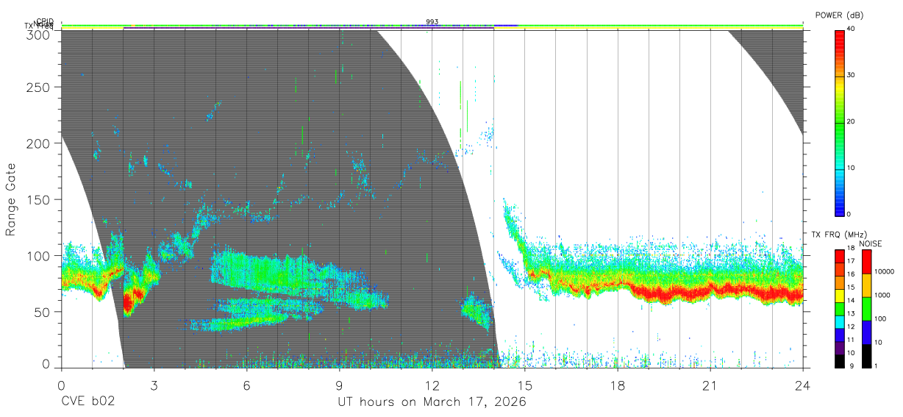Click the 100 tick on Range Gate axis

tap(40, 255)
